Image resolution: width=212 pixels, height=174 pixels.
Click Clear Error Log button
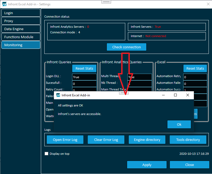pyautogui.click(x=106, y=140)
